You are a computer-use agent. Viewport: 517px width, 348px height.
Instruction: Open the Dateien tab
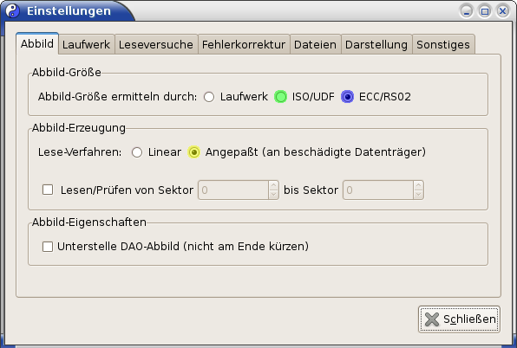point(315,44)
